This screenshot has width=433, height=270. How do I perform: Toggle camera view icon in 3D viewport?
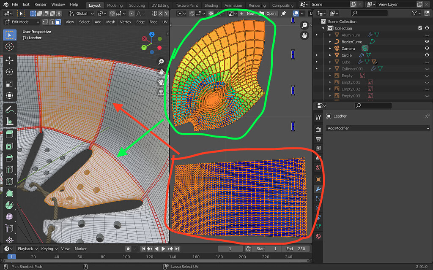tap(161, 82)
